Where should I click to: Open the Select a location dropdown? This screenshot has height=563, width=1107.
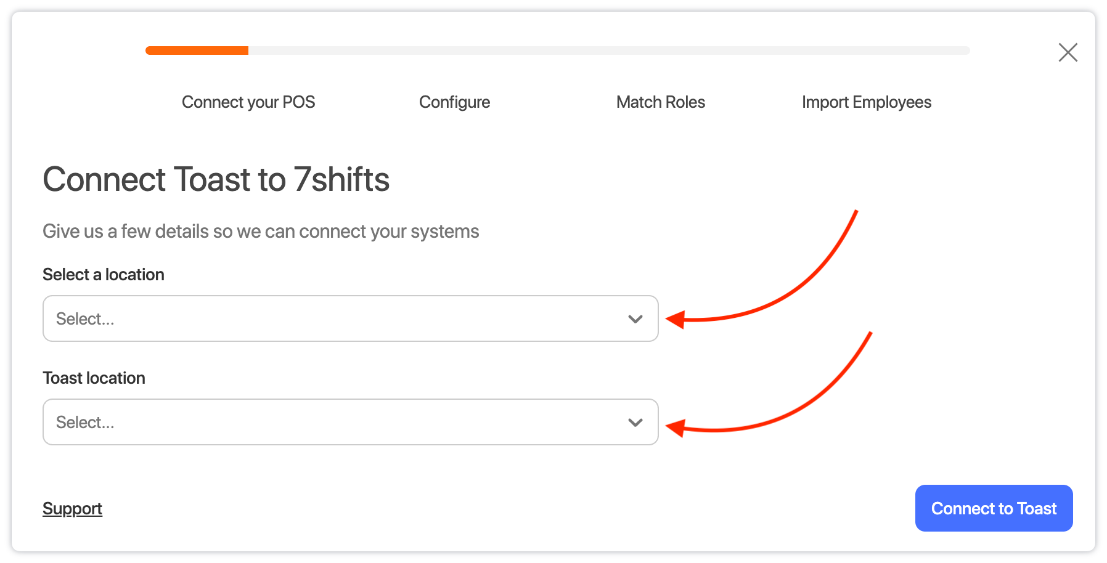(x=350, y=318)
